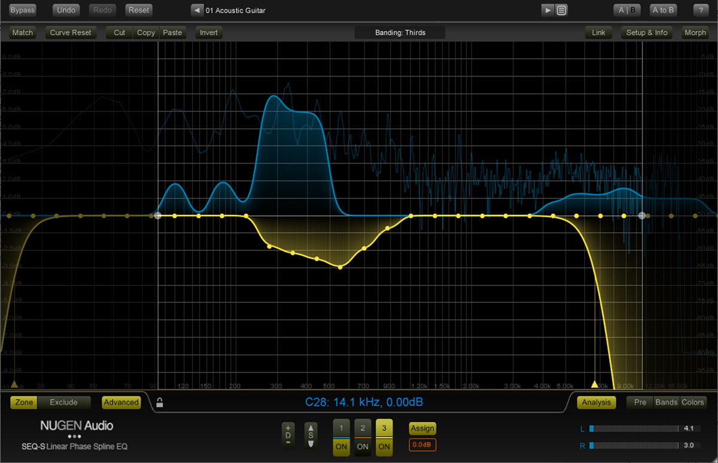Viewport: 718px width, 463px height.
Task: Click the preset playback triangle icon
Action: click(x=547, y=10)
